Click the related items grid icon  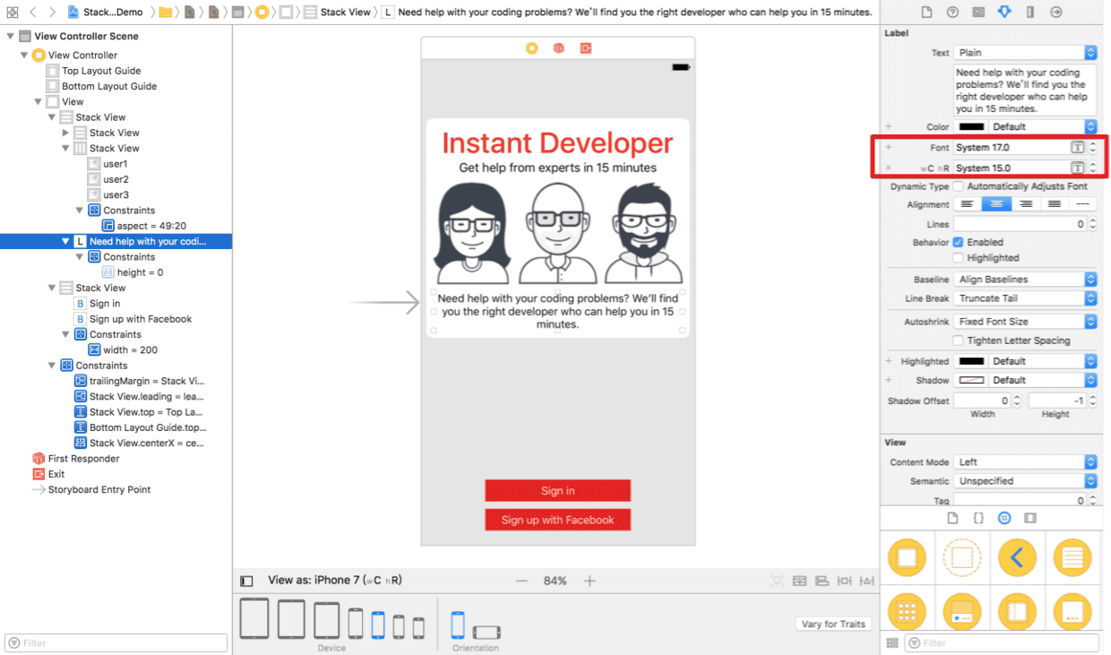[12, 12]
